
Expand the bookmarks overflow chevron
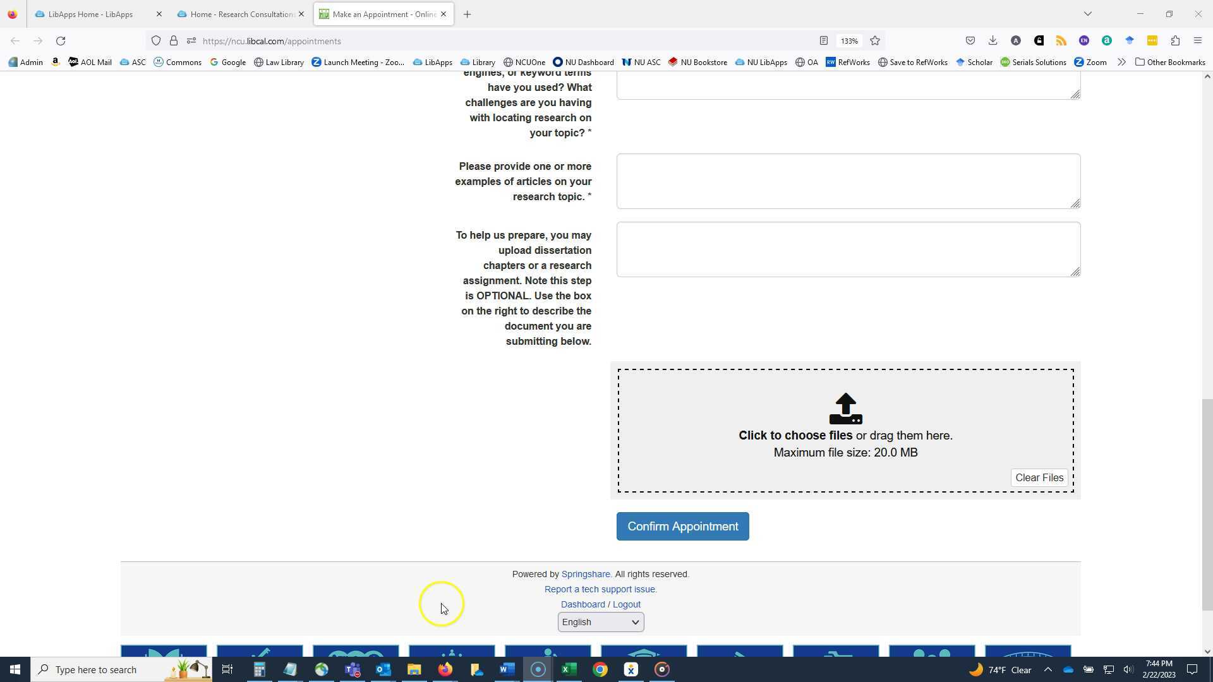tap(1121, 62)
